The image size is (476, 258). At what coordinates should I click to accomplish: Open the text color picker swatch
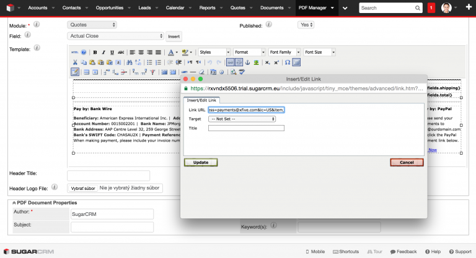[172, 52]
